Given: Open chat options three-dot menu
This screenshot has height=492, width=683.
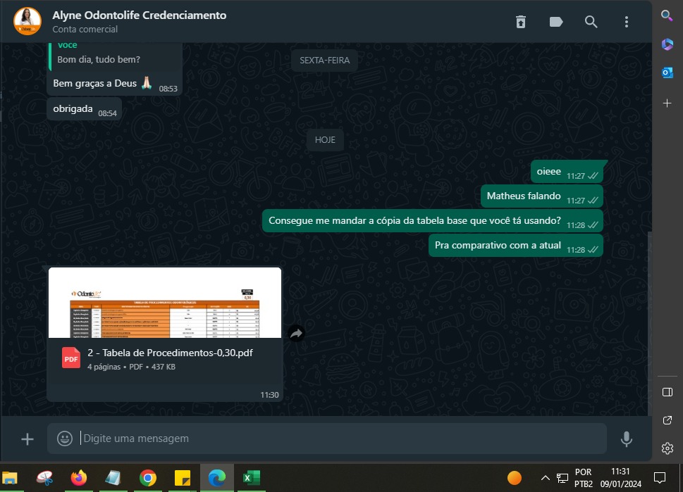Looking at the screenshot, I should 627,22.
